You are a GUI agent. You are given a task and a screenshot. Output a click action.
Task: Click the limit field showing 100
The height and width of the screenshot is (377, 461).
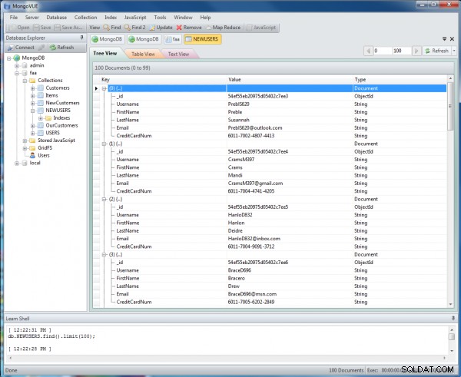[402, 51]
